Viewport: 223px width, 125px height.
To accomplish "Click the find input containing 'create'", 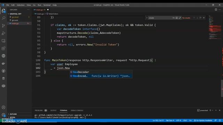I will point(160,18).
